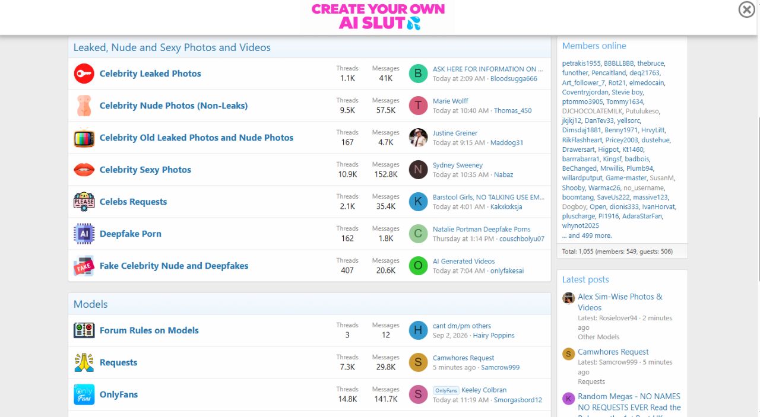Click the blue H user avatar
Viewport: 760px width, 417px height.
pos(418,330)
